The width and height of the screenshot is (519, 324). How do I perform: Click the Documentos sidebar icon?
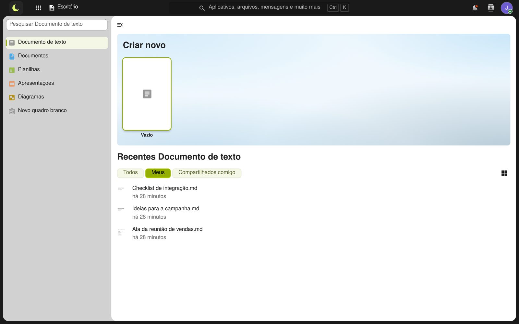coord(12,56)
